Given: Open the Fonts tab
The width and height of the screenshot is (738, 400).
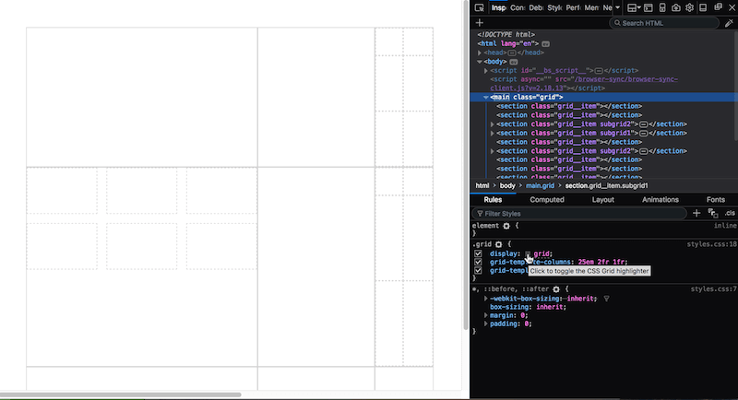Looking at the screenshot, I should coord(716,200).
